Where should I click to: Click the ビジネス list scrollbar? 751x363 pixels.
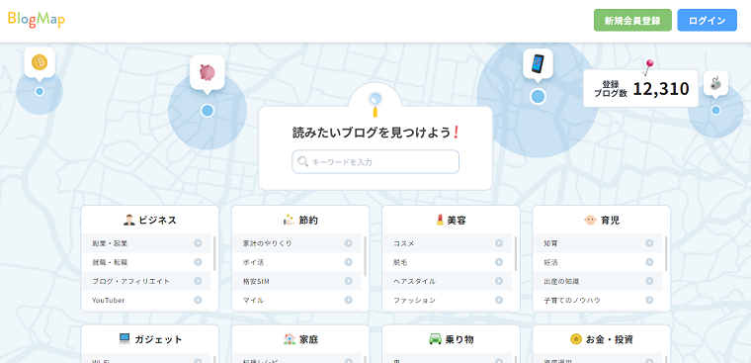(214, 253)
